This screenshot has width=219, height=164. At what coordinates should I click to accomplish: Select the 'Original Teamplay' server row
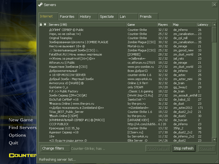(x=125, y=38)
